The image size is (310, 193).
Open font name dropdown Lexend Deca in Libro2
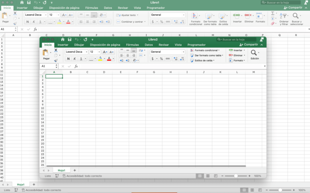pyautogui.click(x=86, y=52)
